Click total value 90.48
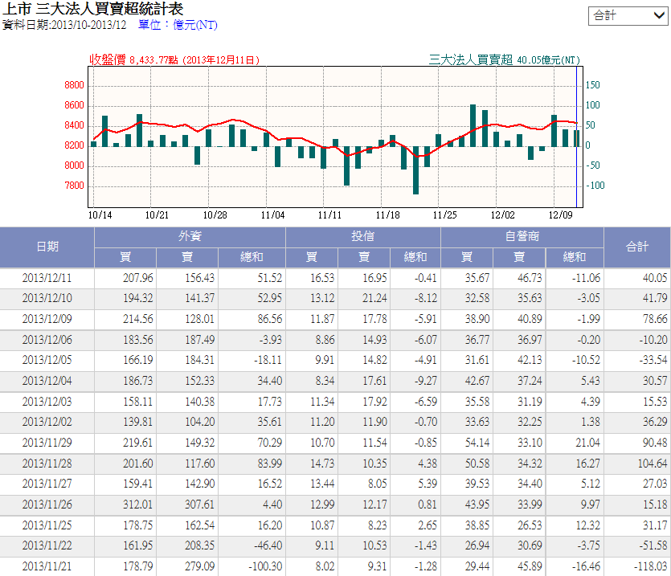The height and width of the screenshot is (576, 671). (655, 443)
